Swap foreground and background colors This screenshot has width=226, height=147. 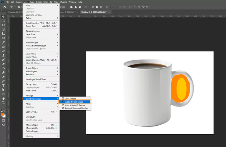[x=4, y=111]
